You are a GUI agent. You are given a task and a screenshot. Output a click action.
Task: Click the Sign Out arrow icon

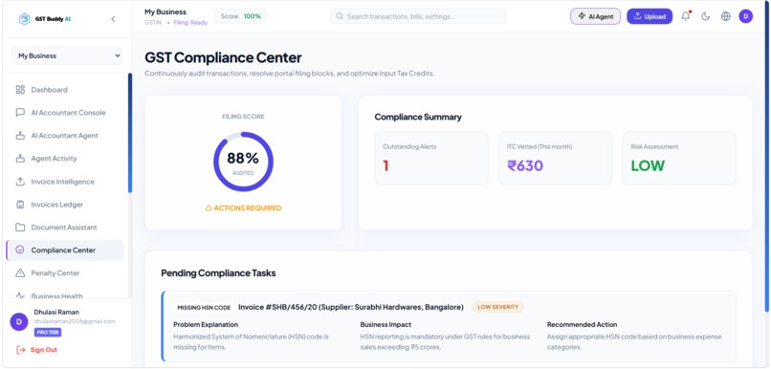(21, 350)
